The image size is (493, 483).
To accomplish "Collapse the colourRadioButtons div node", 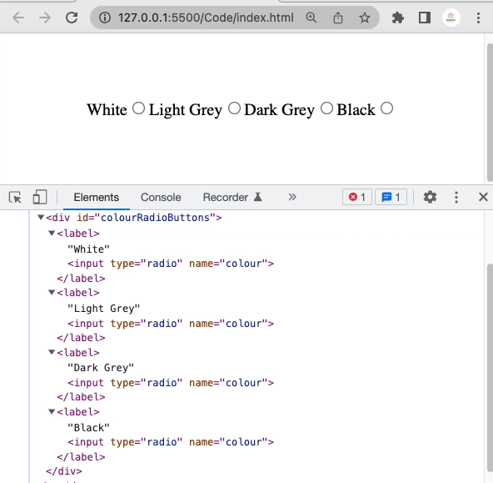I will click(41, 217).
